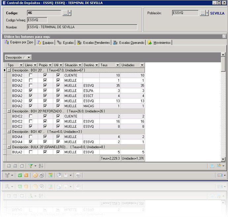Open the Situación column filter dropdown
The image size is (228, 217).
point(80,65)
